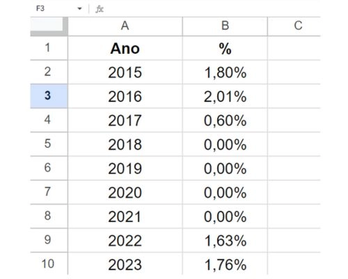Select cell containing 2015
348x279 pixels.
point(125,72)
